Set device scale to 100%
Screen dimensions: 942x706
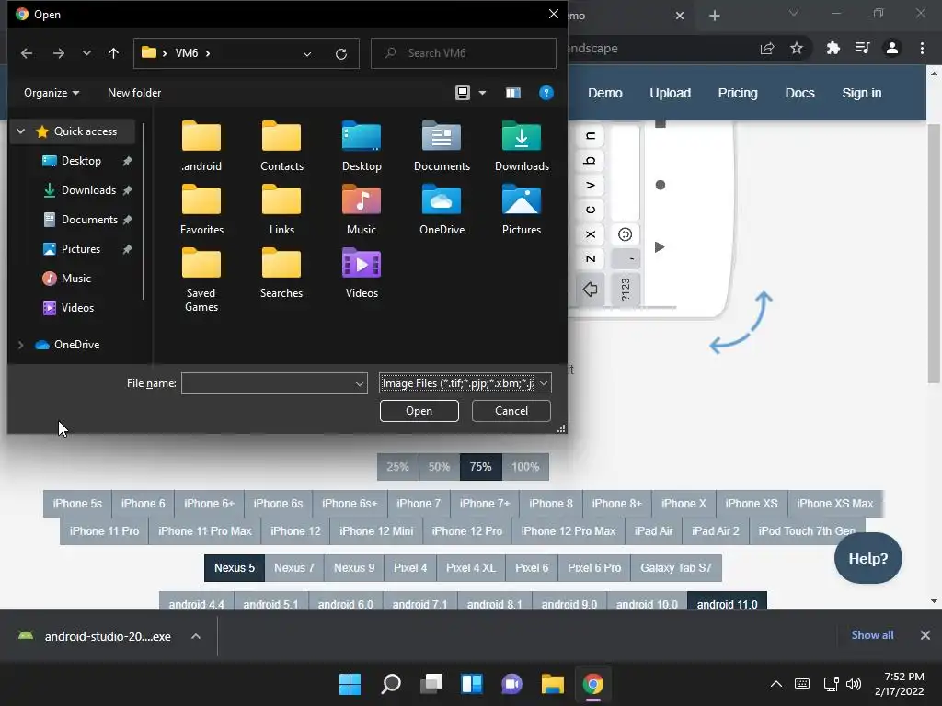point(525,467)
